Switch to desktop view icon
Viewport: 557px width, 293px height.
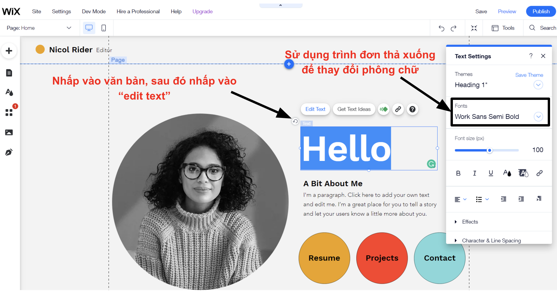point(89,28)
